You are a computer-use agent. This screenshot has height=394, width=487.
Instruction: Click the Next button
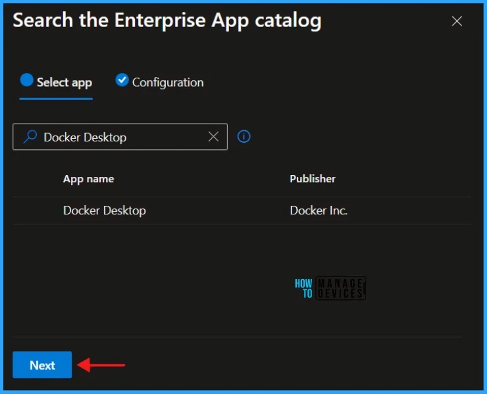pos(42,365)
